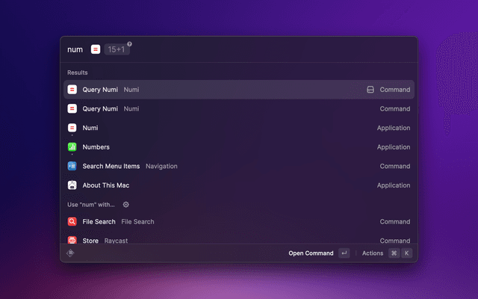Click the Numi icon in search bar

click(x=96, y=49)
